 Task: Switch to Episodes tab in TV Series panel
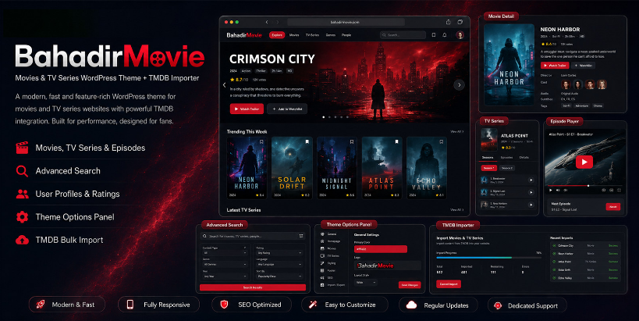(506, 158)
